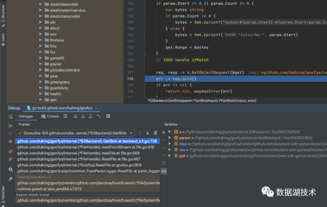Select previous frame up arrow
Screen dimensions: 327x207
tap(140, 133)
